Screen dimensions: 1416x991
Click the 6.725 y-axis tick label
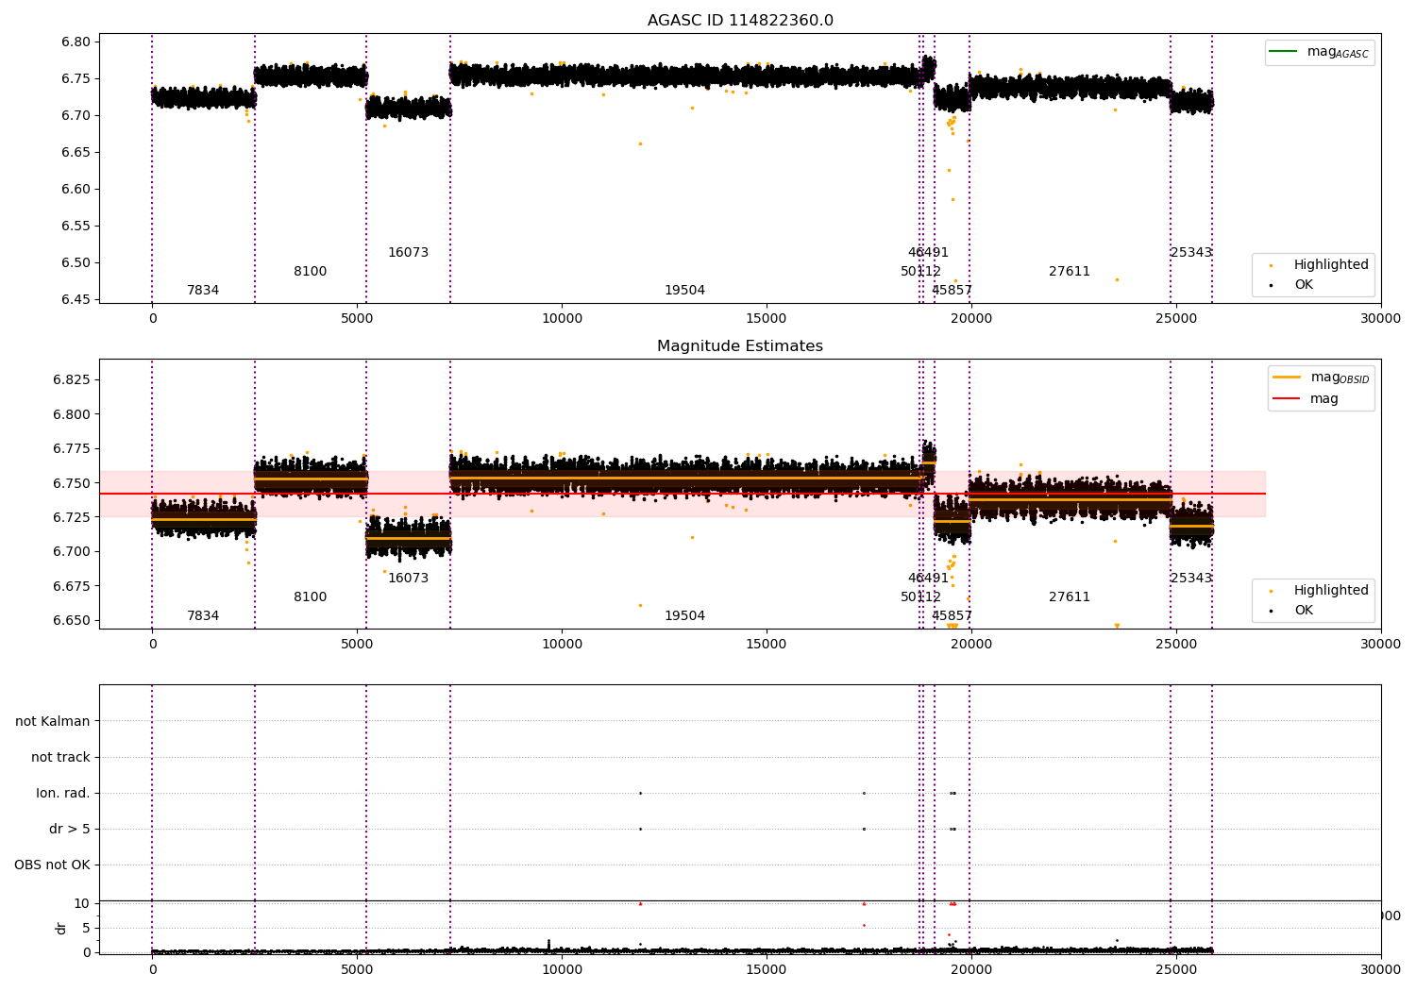tap(72, 518)
